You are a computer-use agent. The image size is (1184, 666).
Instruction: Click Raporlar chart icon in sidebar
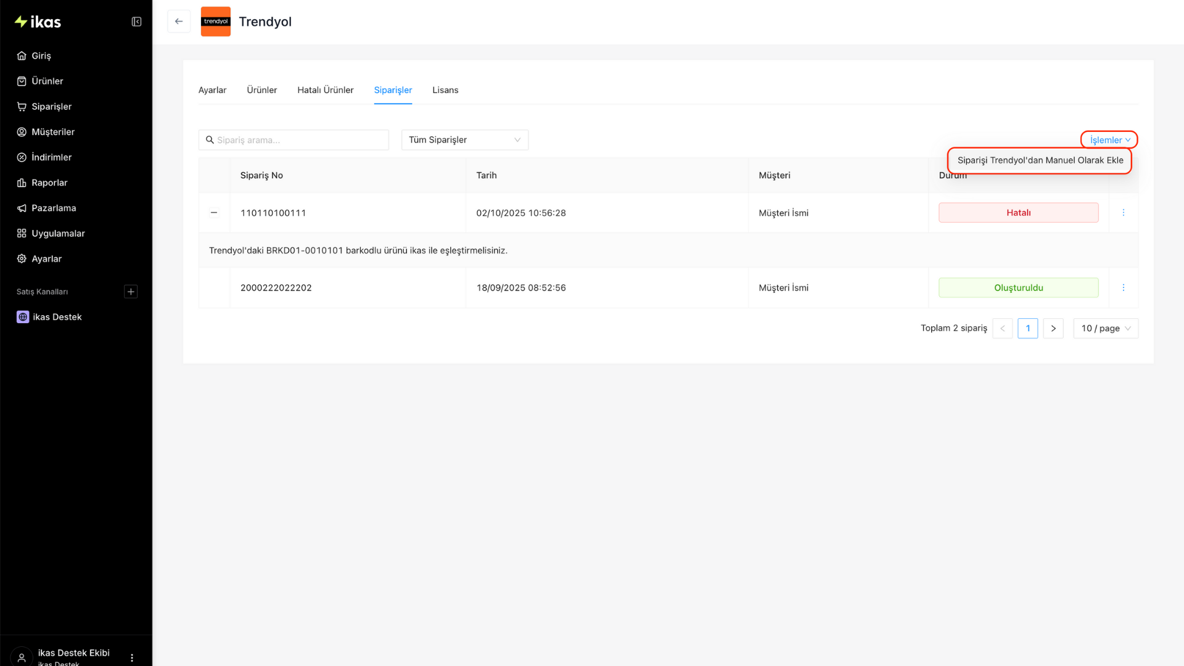(x=22, y=183)
